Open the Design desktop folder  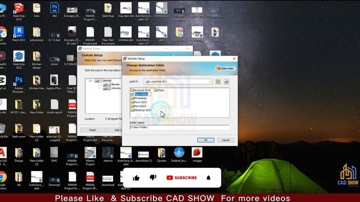[x=19, y=155]
